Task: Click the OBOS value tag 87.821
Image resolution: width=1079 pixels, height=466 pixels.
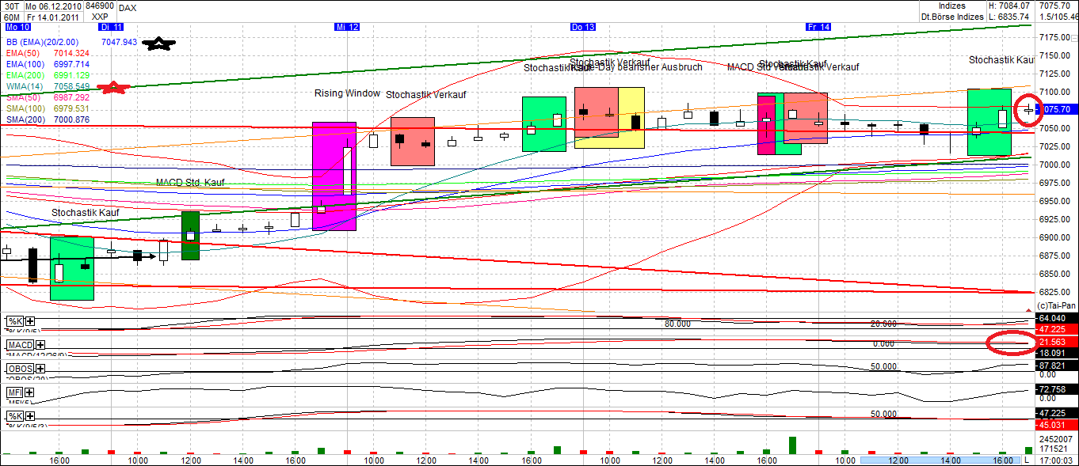Action: click(x=1058, y=366)
